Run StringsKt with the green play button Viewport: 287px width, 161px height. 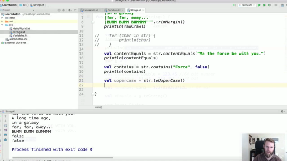point(259,5)
